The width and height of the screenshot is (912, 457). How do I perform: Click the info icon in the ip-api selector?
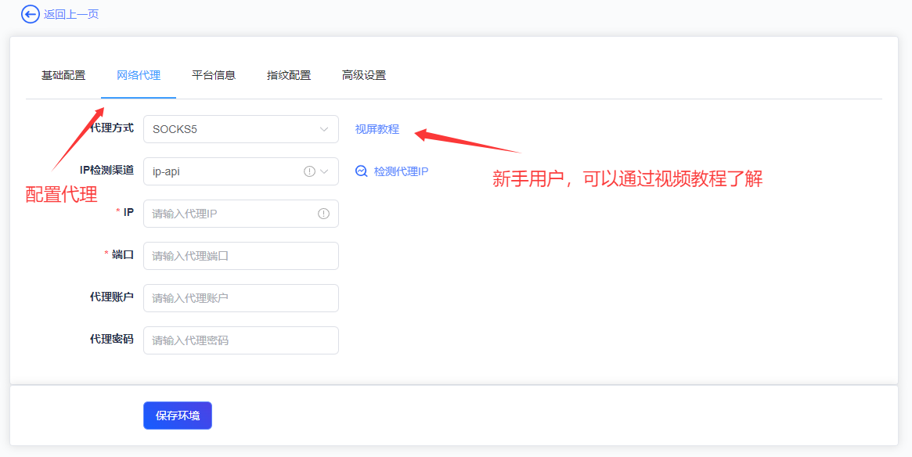[309, 171]
